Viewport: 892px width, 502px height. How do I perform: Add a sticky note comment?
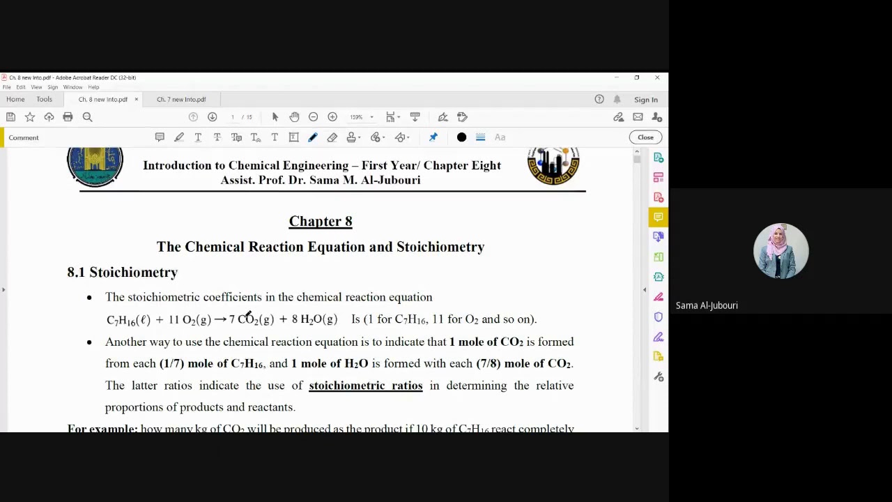[x=160, y=137]
